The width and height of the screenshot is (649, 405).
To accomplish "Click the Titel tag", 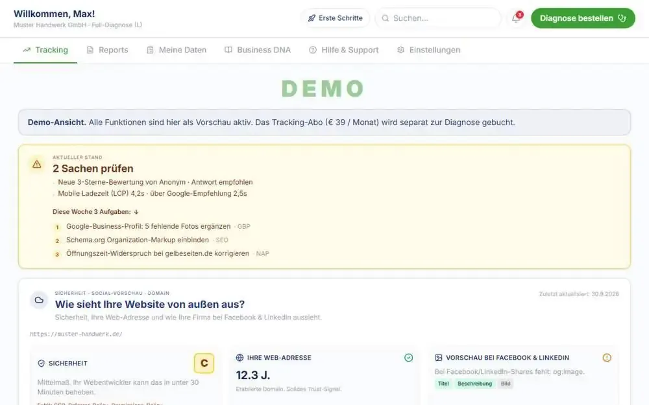I will pos(443,384).
